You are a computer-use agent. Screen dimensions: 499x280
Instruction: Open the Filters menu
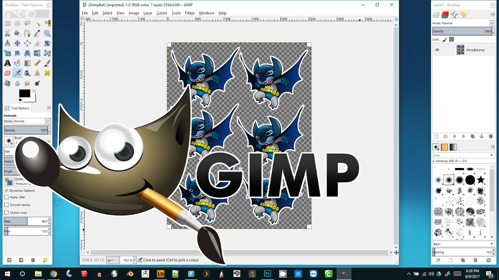[190, 13]
